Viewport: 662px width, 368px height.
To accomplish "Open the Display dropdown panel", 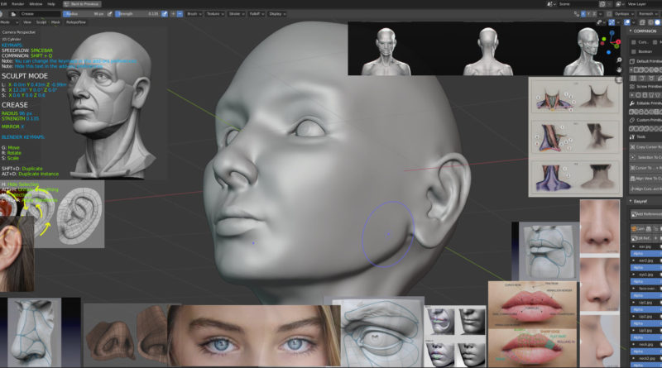I will (x=277, y=14).
